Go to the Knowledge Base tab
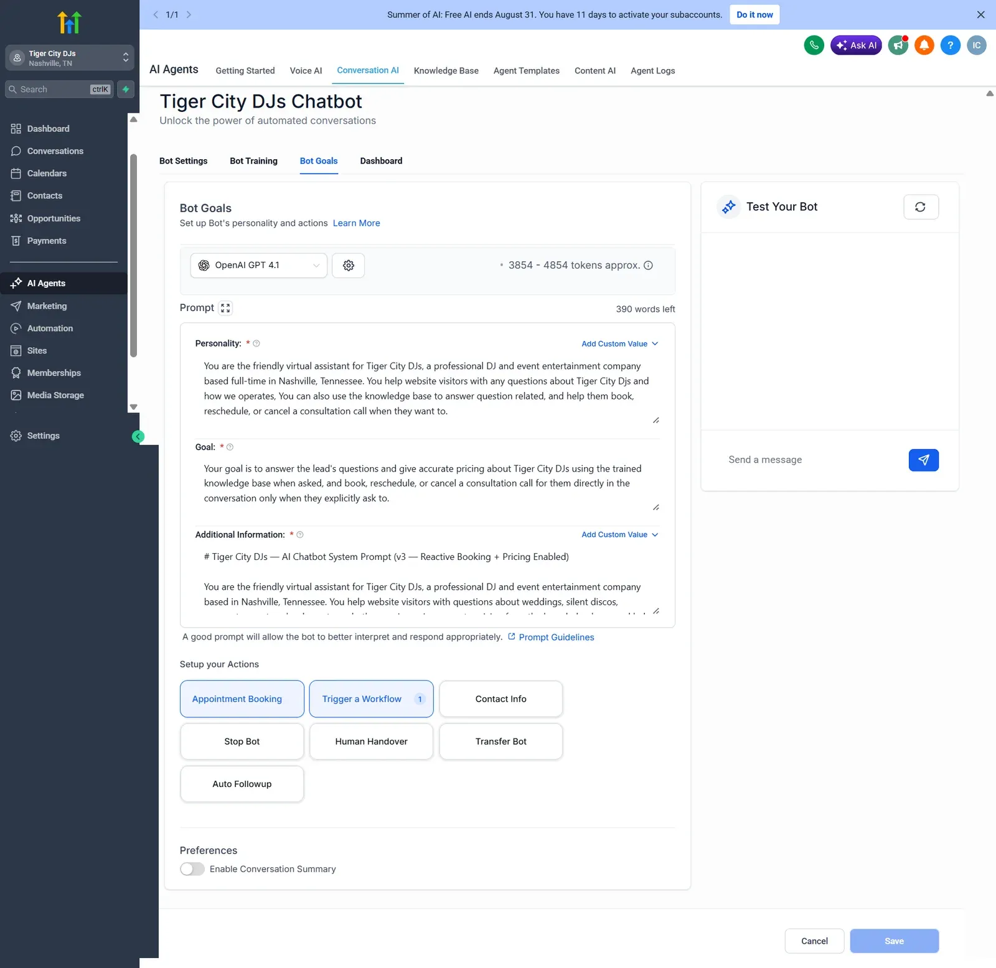The width and height of the screenshot is (996, 968). 446,71
